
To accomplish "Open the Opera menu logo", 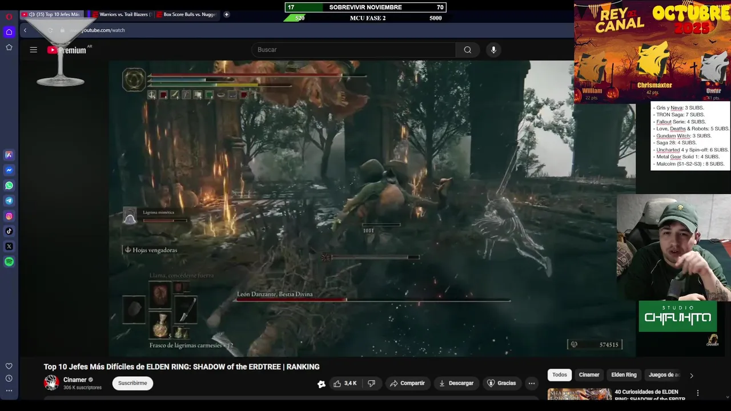I will tap(9, 17).
